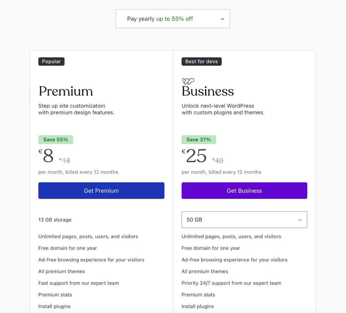Click the WordPress logo above Business

[x=188, y=81]
